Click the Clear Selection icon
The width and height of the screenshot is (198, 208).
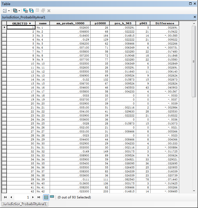coord(37,11)
